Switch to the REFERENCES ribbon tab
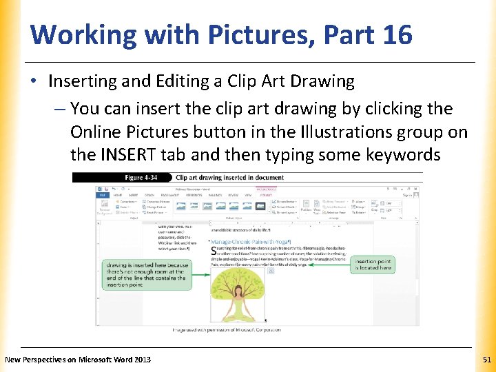496x372 pixels. [194, 195]
